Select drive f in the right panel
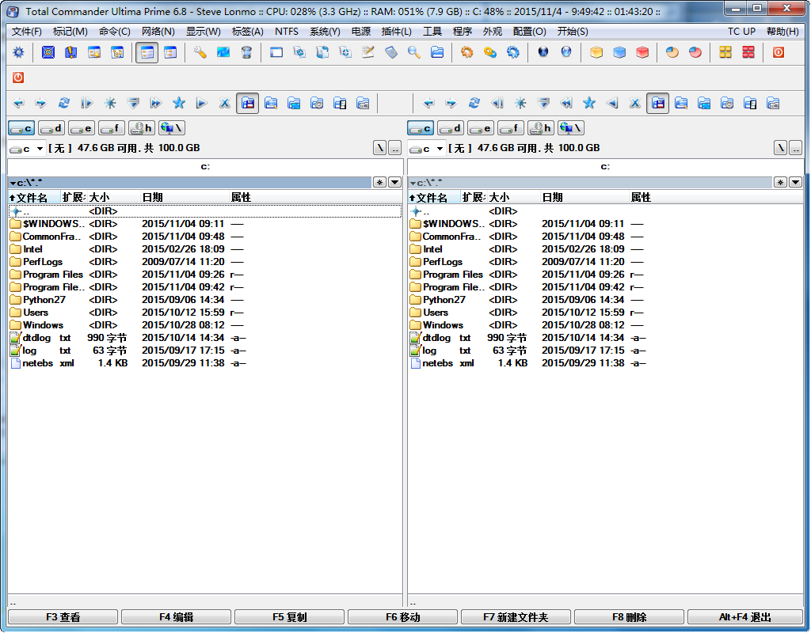 click(511, 128)
